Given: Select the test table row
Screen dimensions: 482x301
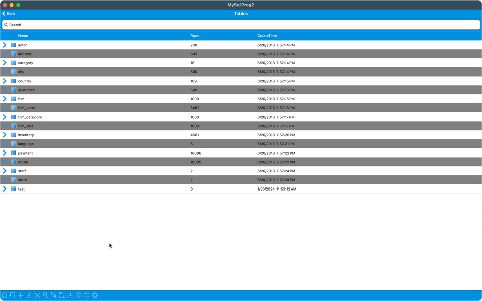Looking at the screenshot, I should 101,189.
